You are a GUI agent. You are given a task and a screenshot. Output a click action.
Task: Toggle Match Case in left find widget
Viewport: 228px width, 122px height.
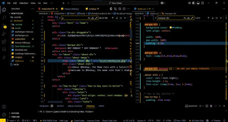tap(89, 18)
